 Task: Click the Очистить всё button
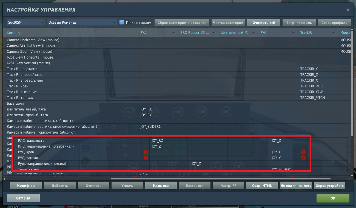(x=264, y=23)
